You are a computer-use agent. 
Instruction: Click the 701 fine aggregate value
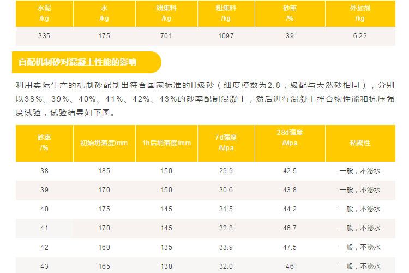pyautogui.click(x=166, y=36)
